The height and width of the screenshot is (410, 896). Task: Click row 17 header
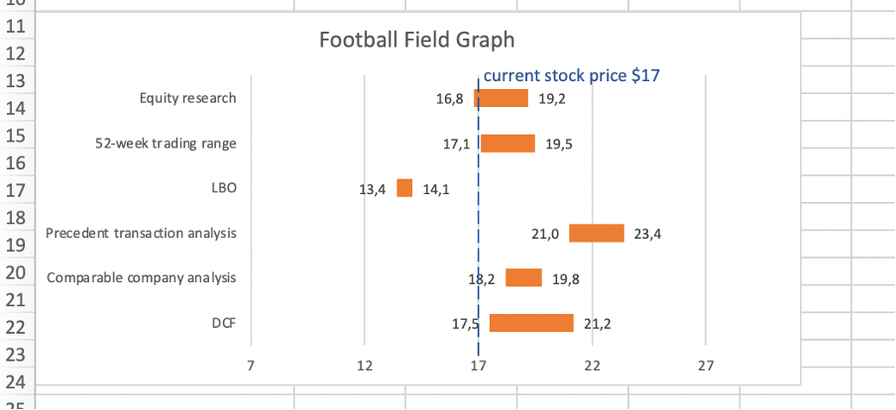tap(16, 189)
